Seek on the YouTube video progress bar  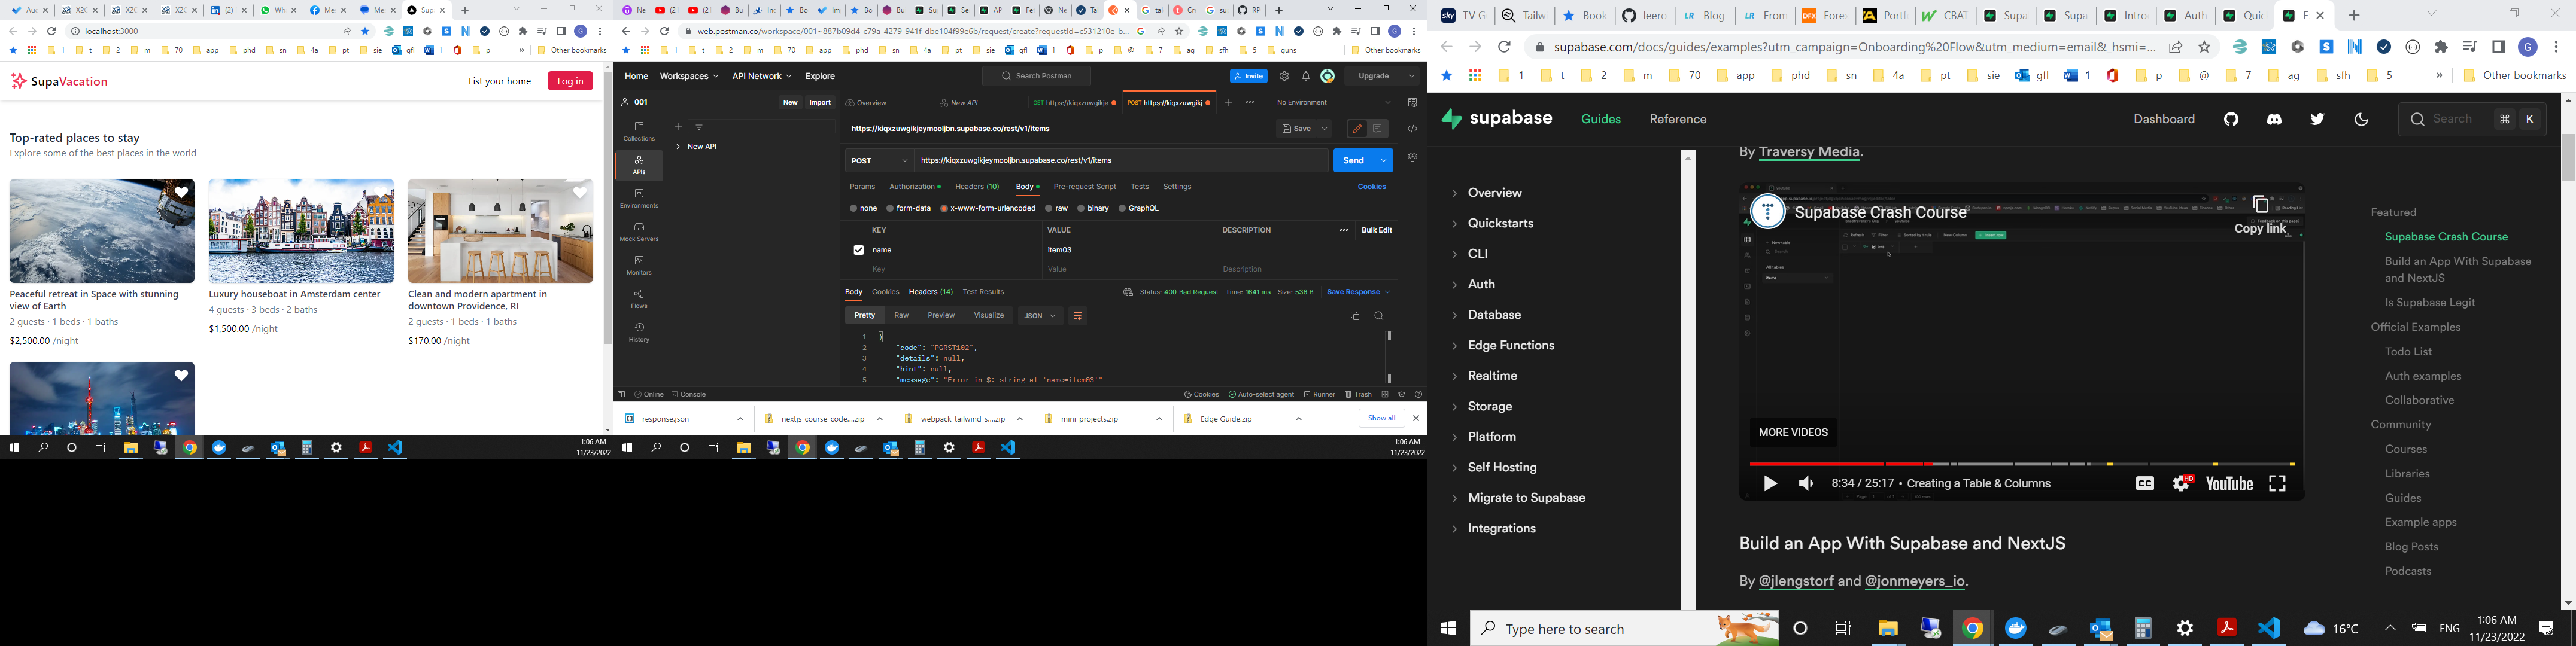click(x=2021, y=464)
